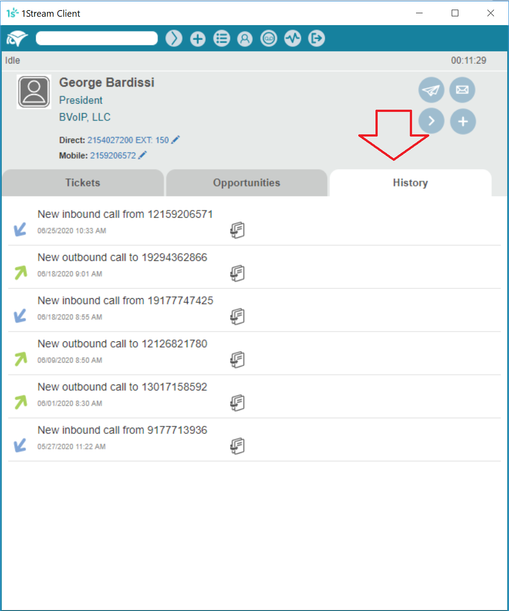Click the Idle status label
Screen dimensions: 509x611
coord(13,60)
